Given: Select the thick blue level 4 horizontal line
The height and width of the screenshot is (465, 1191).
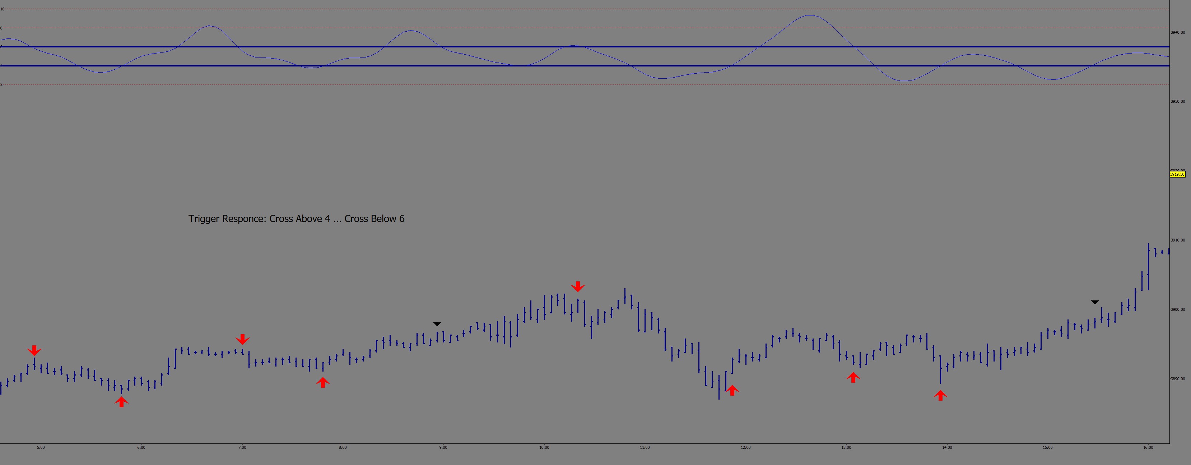Looking at the screenshot, I should pos(585,66).
